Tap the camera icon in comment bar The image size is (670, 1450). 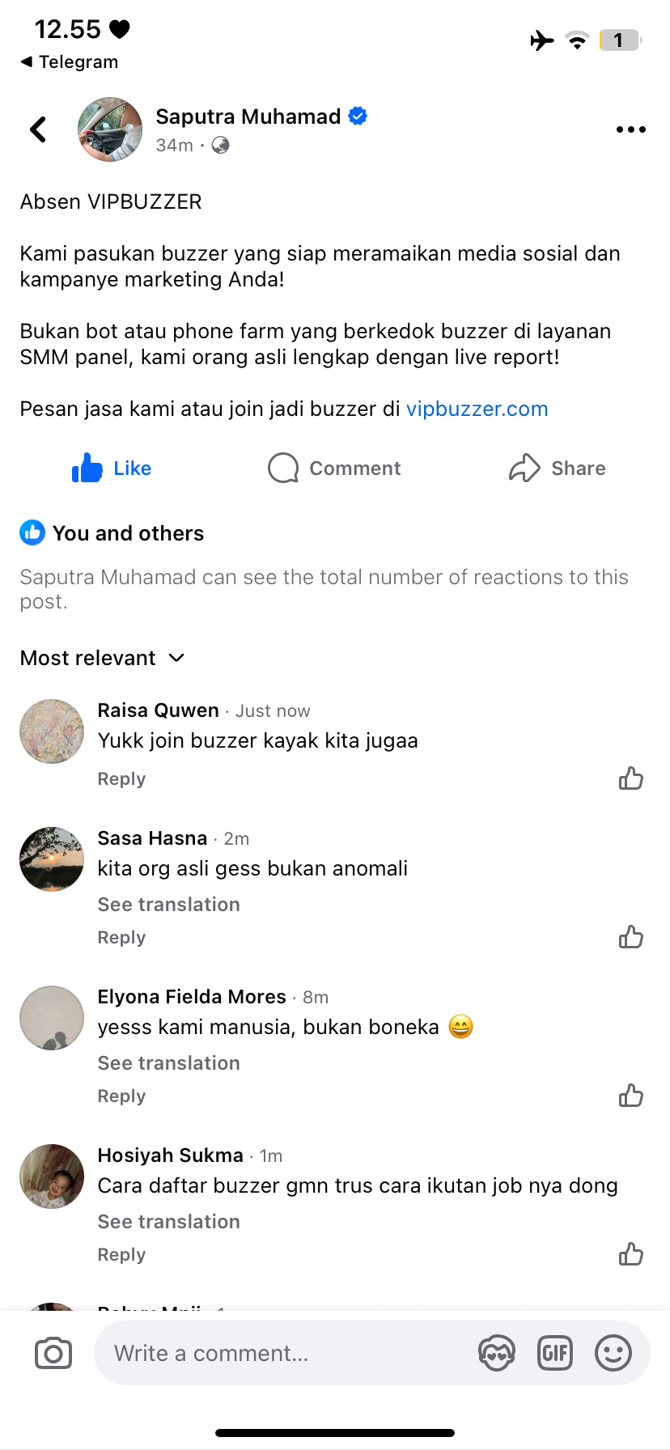[x=53, y=1353]
